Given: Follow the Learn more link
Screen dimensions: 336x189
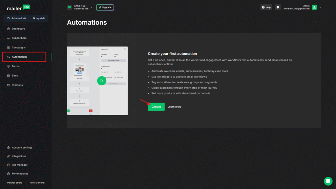Looking at the screenshot, I should 174,107.
